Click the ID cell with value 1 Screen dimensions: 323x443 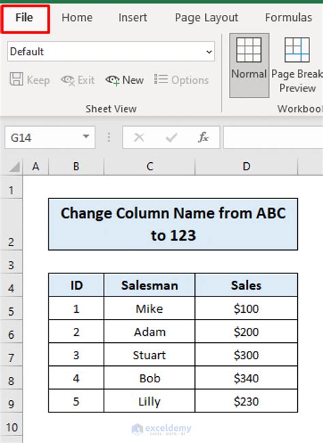(x=76, y=308)
